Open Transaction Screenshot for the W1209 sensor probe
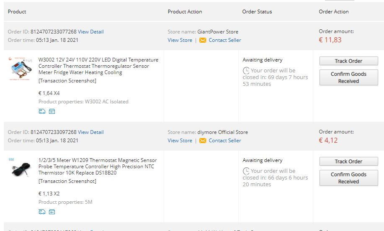384x231 pixels. click(67, 181)
